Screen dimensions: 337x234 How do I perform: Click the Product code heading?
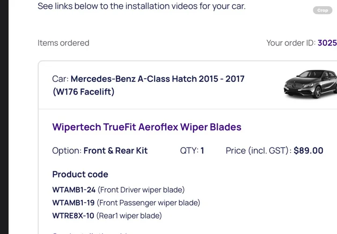[80, 174]
